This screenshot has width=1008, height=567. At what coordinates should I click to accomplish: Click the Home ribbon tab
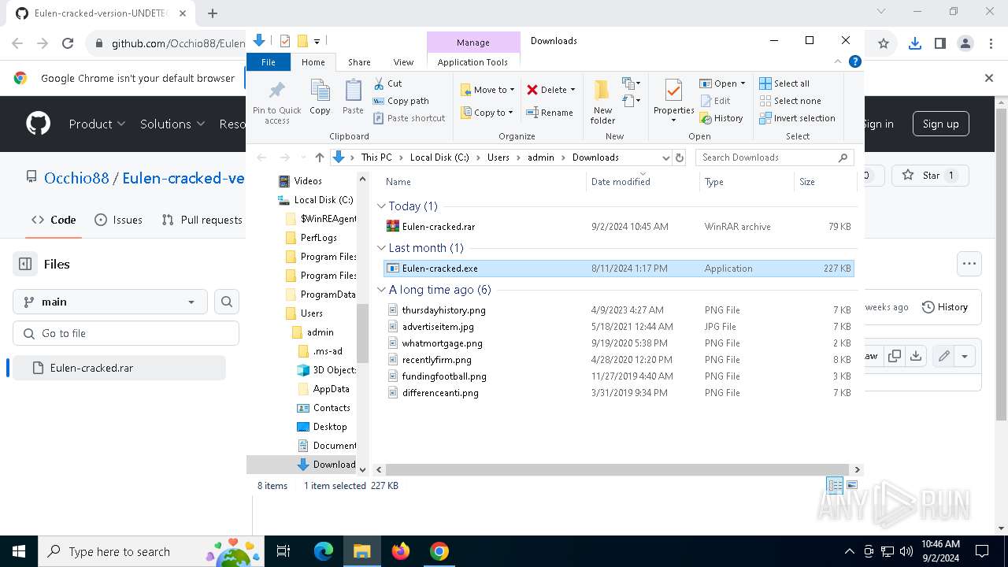[x=313, y=62]
